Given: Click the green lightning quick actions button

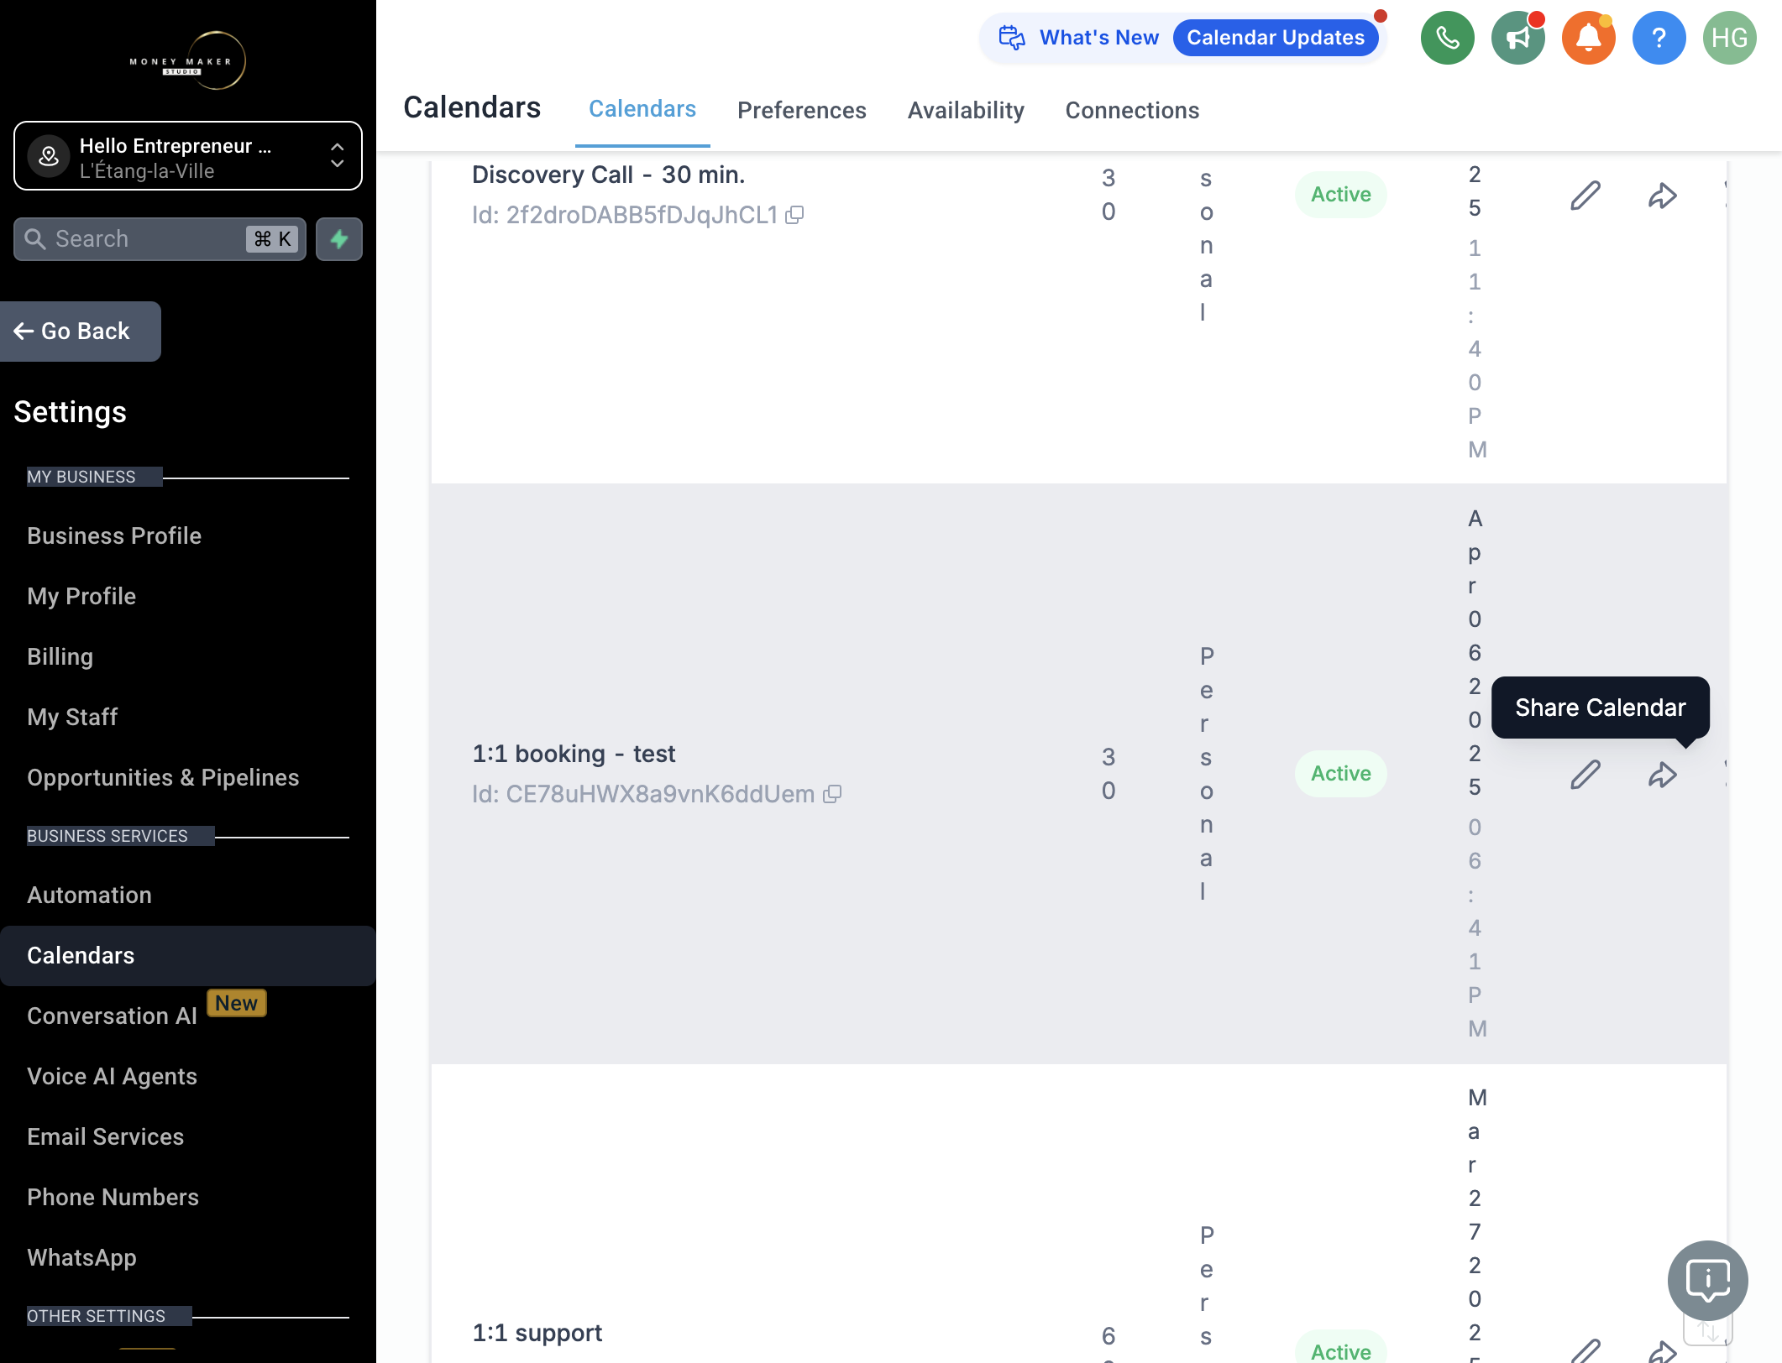Looking at the screenshot, I should click(x=339, y=239).
